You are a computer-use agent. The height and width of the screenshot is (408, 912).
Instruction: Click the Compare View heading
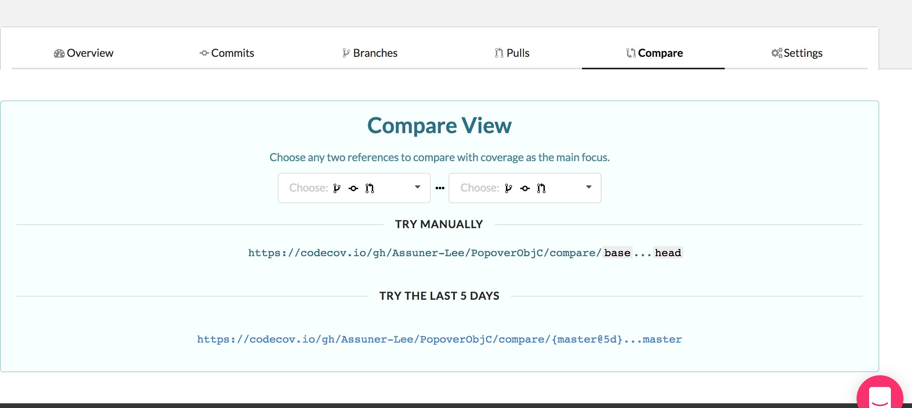pyautogui.click(x=439, y=125)
